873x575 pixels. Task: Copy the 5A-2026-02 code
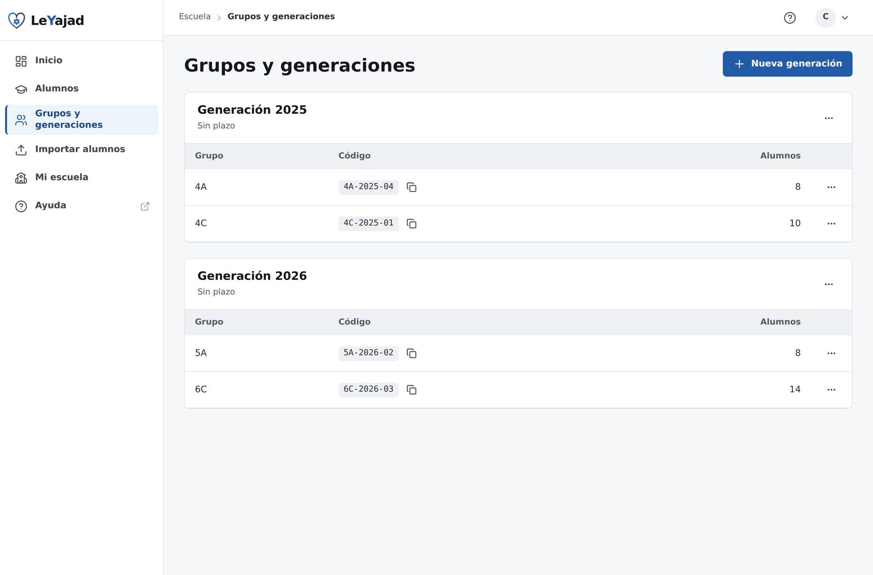pos(412,354)
